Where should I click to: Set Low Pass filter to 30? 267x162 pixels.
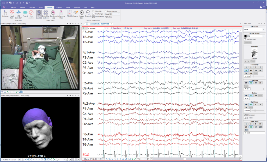click(x=256, y=83)
